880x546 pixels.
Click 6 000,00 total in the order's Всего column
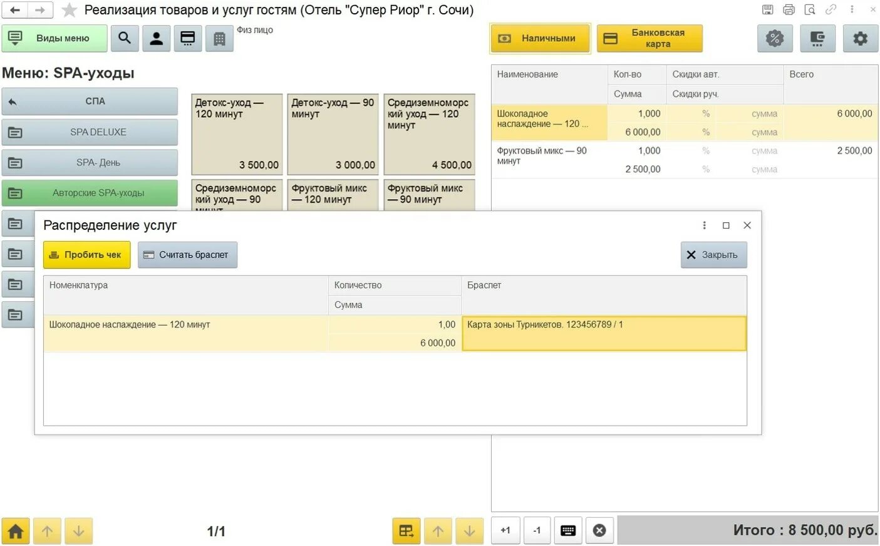tap(854, 114)
